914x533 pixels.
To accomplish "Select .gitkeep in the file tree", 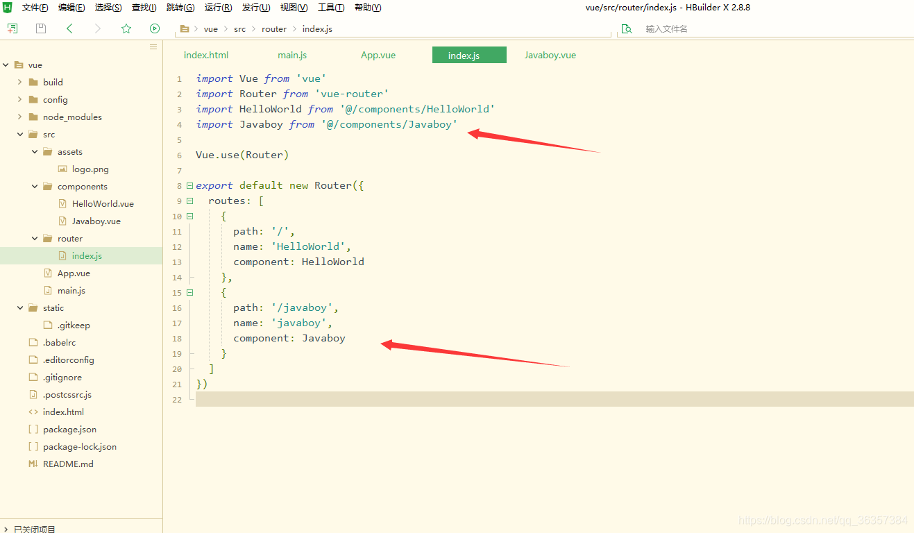I will pyautogui.click(x=74, y=325).
